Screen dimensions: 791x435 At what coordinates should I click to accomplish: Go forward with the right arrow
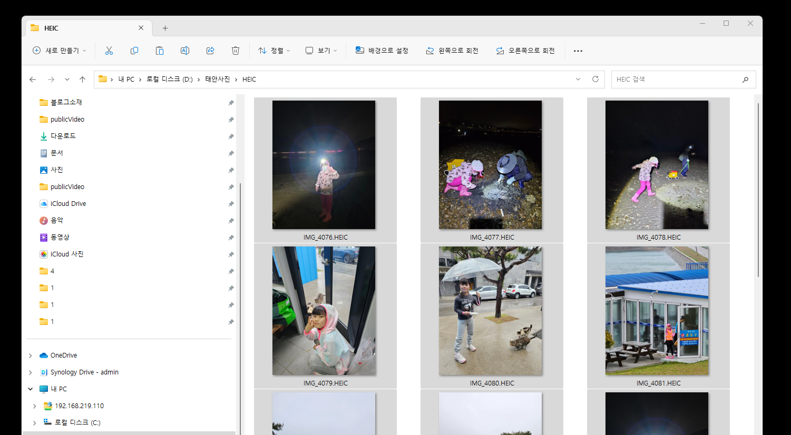tap(51, 80)
